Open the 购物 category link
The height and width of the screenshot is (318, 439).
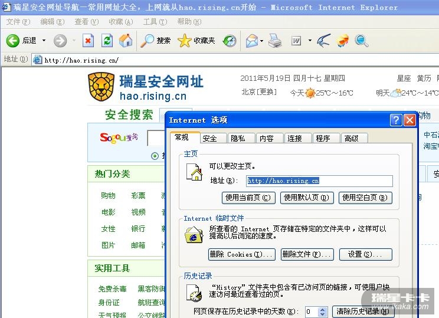[x=108, y=195]
